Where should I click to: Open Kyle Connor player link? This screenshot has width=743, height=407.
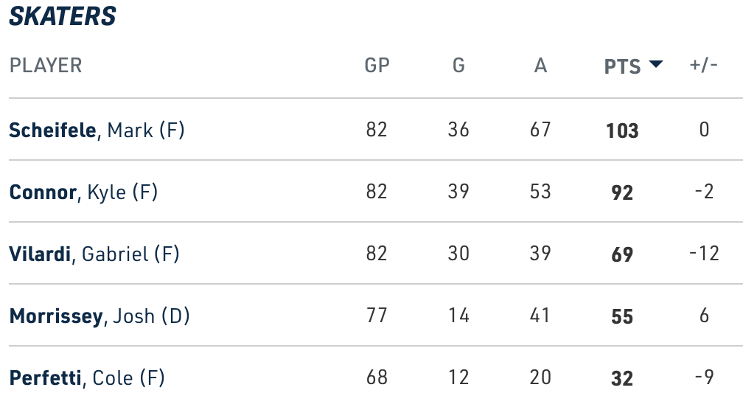click(83, 192)
